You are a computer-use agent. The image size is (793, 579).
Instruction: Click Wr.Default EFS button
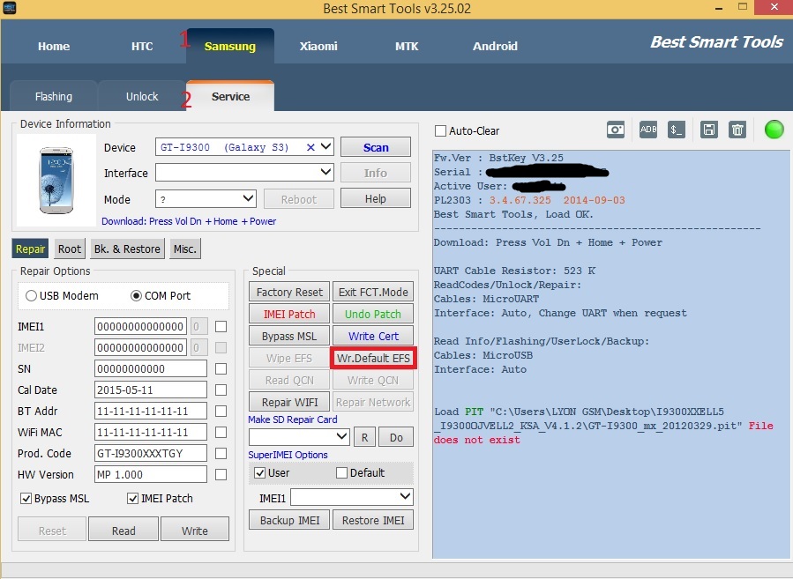(x=373, y=358)
